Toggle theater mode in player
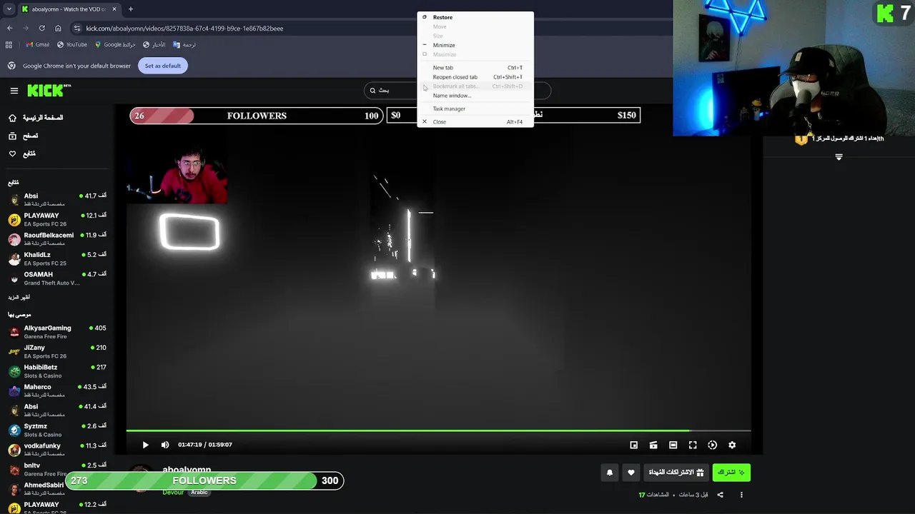The width and height of the screenshot is (915, 514). 673,445
